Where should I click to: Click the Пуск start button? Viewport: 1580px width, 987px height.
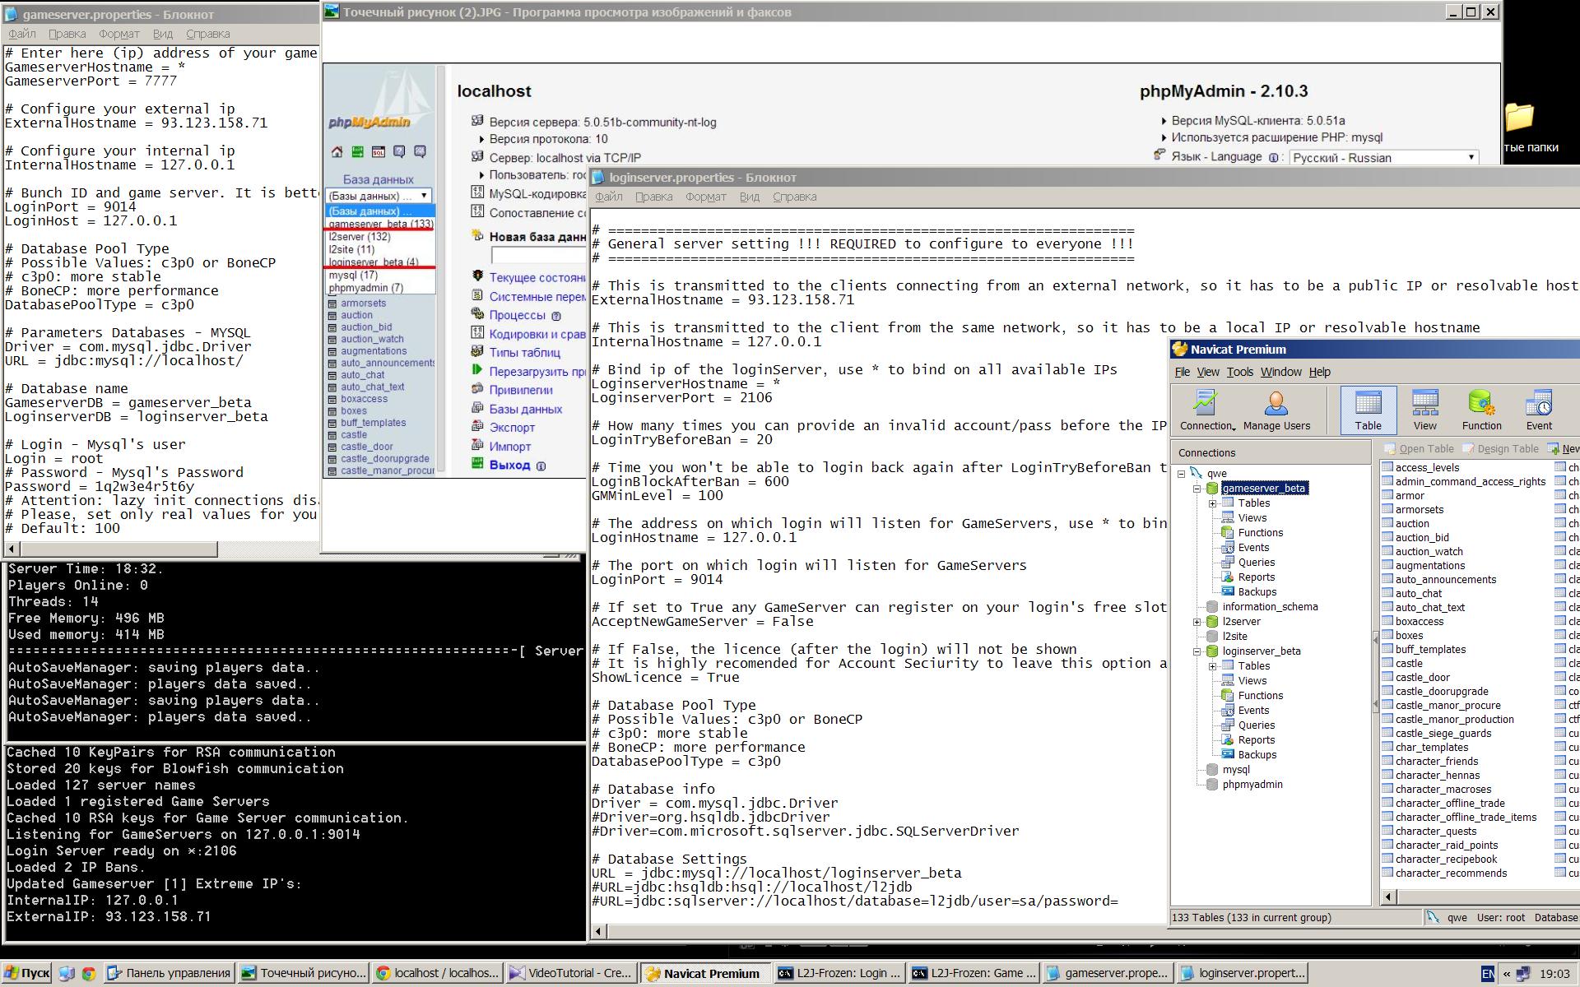[26, 973]
